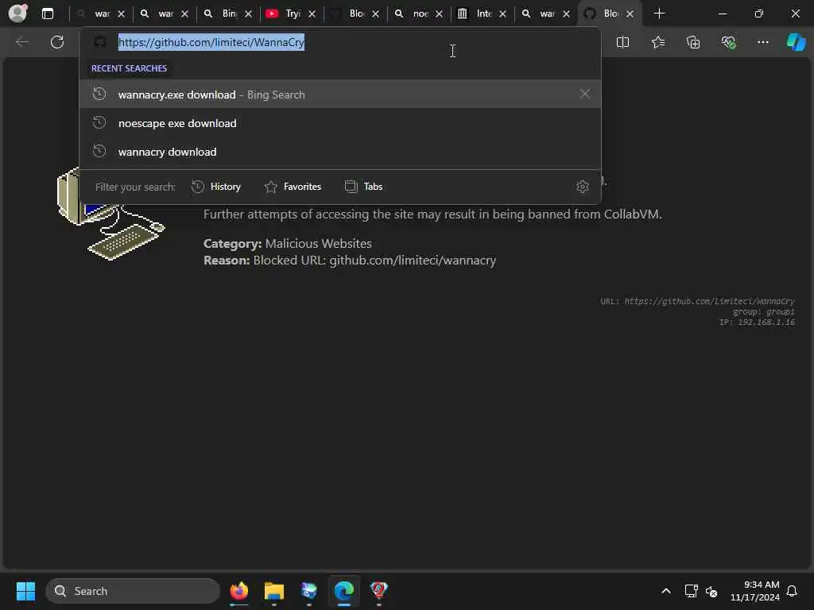Viewport: 814px width, 610px height.
Task: Click the taskbar Search box
Action: pyautogui.click(x=133, y=591)
